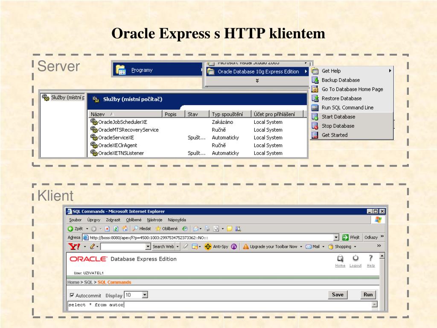Click the Yahoo toolbar search input field
437x328 pixels.
123,246
